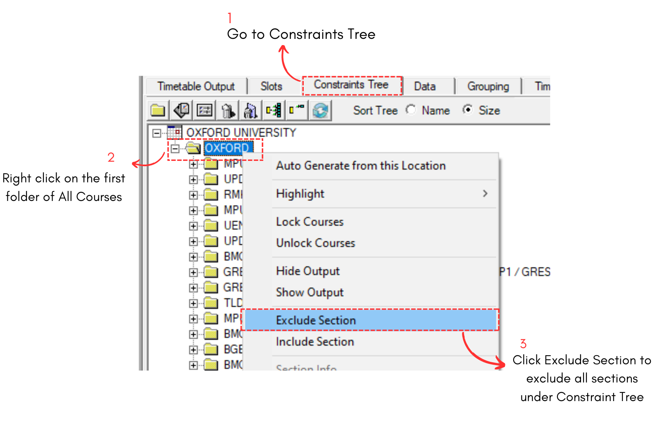Click the settings list toolbar icon
Image resolution: width=655 pixels, height=423 pixels.
click(x=205, y=110)
